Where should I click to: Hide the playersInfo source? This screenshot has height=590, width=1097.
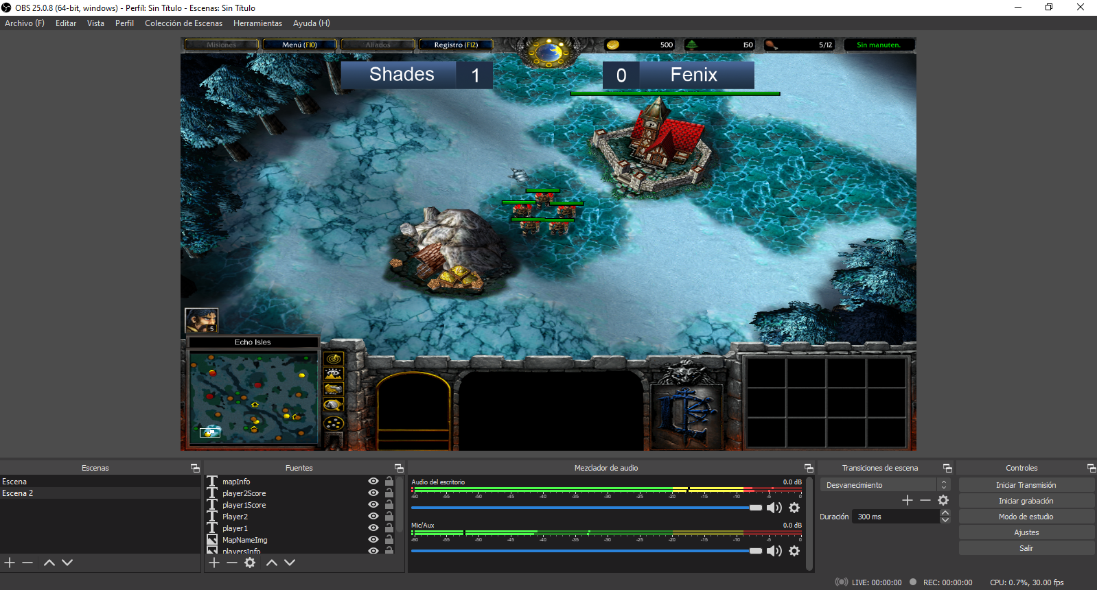pos(373,551)
